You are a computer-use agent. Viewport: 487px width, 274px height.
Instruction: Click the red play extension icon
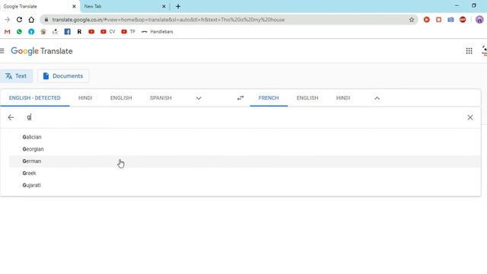427,20
